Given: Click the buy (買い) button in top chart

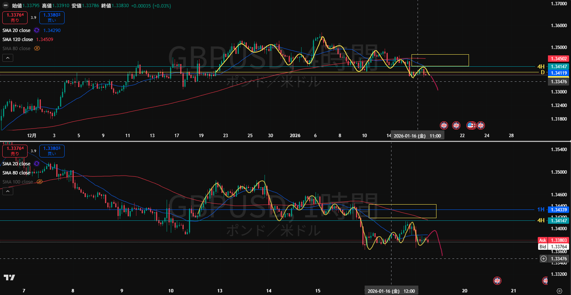Looking at the screenshot, I should 52,18.
